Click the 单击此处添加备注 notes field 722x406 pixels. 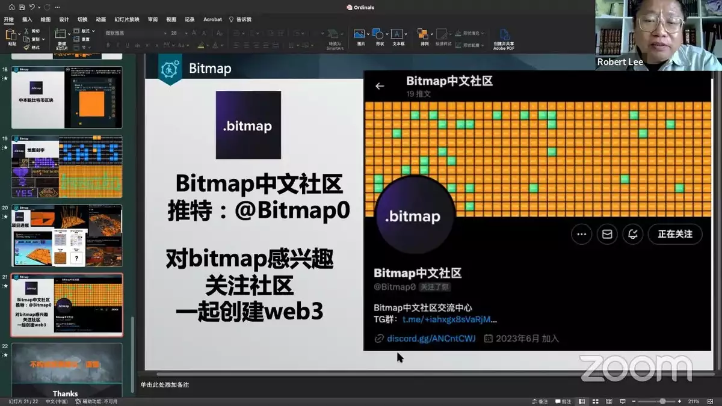tap(165, 385)
